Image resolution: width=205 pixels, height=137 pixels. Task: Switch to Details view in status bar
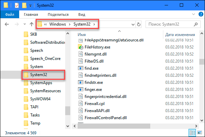[x=192, y=133]
